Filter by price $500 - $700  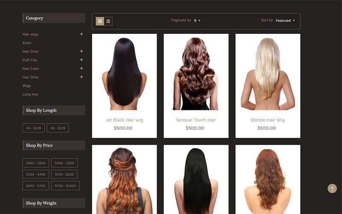tap(36, 186)
